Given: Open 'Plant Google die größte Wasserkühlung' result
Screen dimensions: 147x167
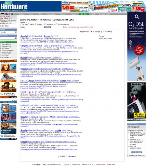Looking at the screenshot, I should click(48, 92).
